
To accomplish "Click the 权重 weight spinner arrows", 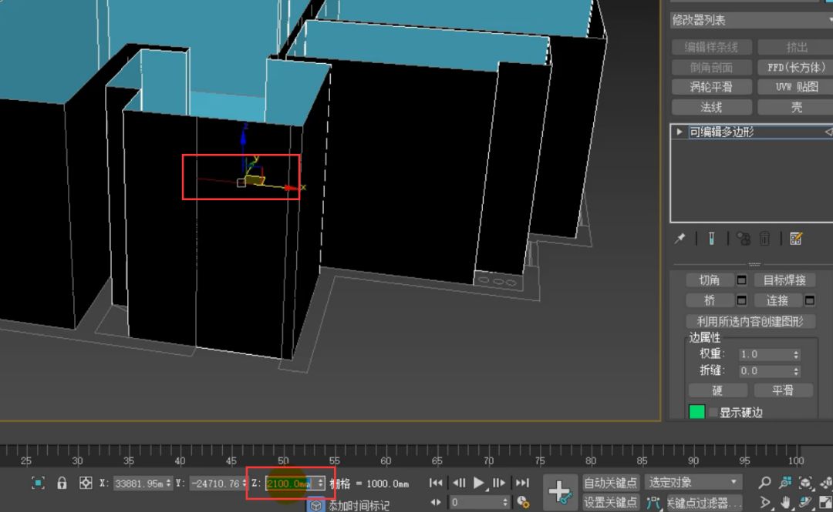I will pyautogui.click(x=796, y=354).
